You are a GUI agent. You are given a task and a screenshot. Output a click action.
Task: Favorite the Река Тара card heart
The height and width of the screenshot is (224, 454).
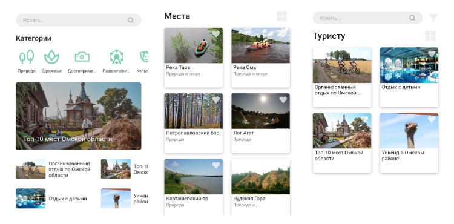(x=216, y=34)
